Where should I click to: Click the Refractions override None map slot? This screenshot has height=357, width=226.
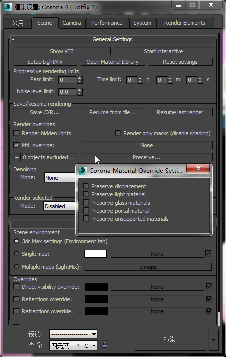point(157,311)
